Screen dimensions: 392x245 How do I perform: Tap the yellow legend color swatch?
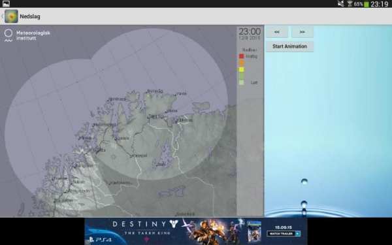point(242,69)
